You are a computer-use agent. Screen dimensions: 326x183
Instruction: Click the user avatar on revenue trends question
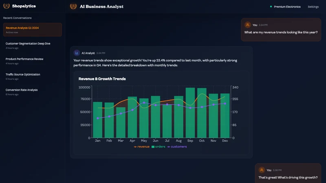tap(248, 25)
